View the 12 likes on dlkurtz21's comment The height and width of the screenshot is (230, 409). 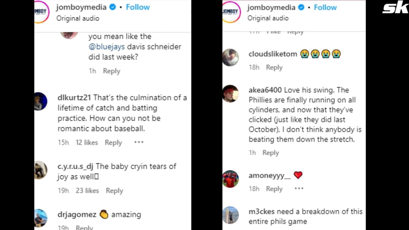(x=87, y=142)
